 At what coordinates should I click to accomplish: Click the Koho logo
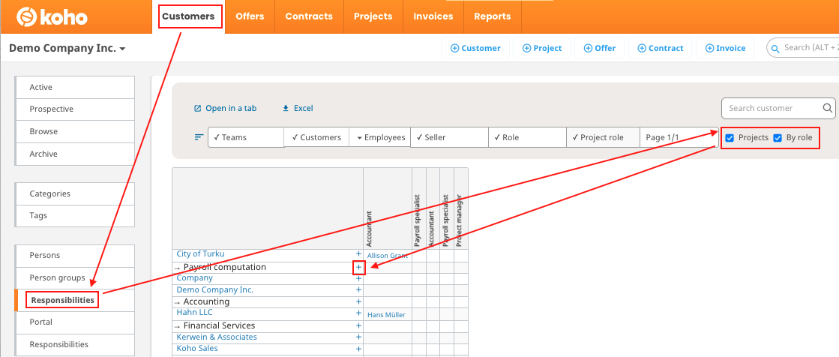tap(52, 17)
